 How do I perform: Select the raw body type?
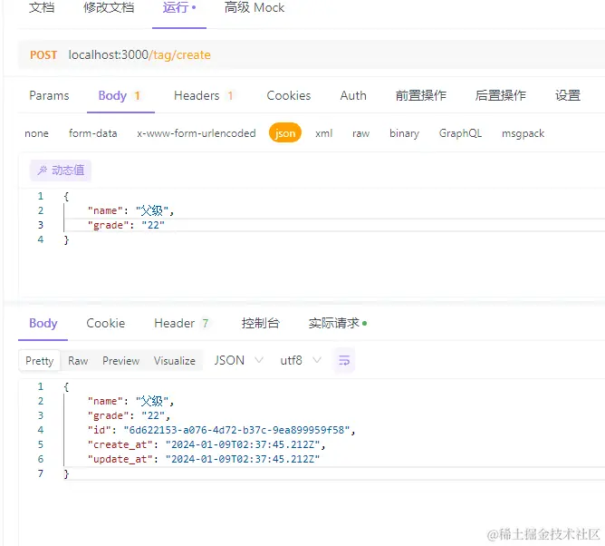pos(360,133)
